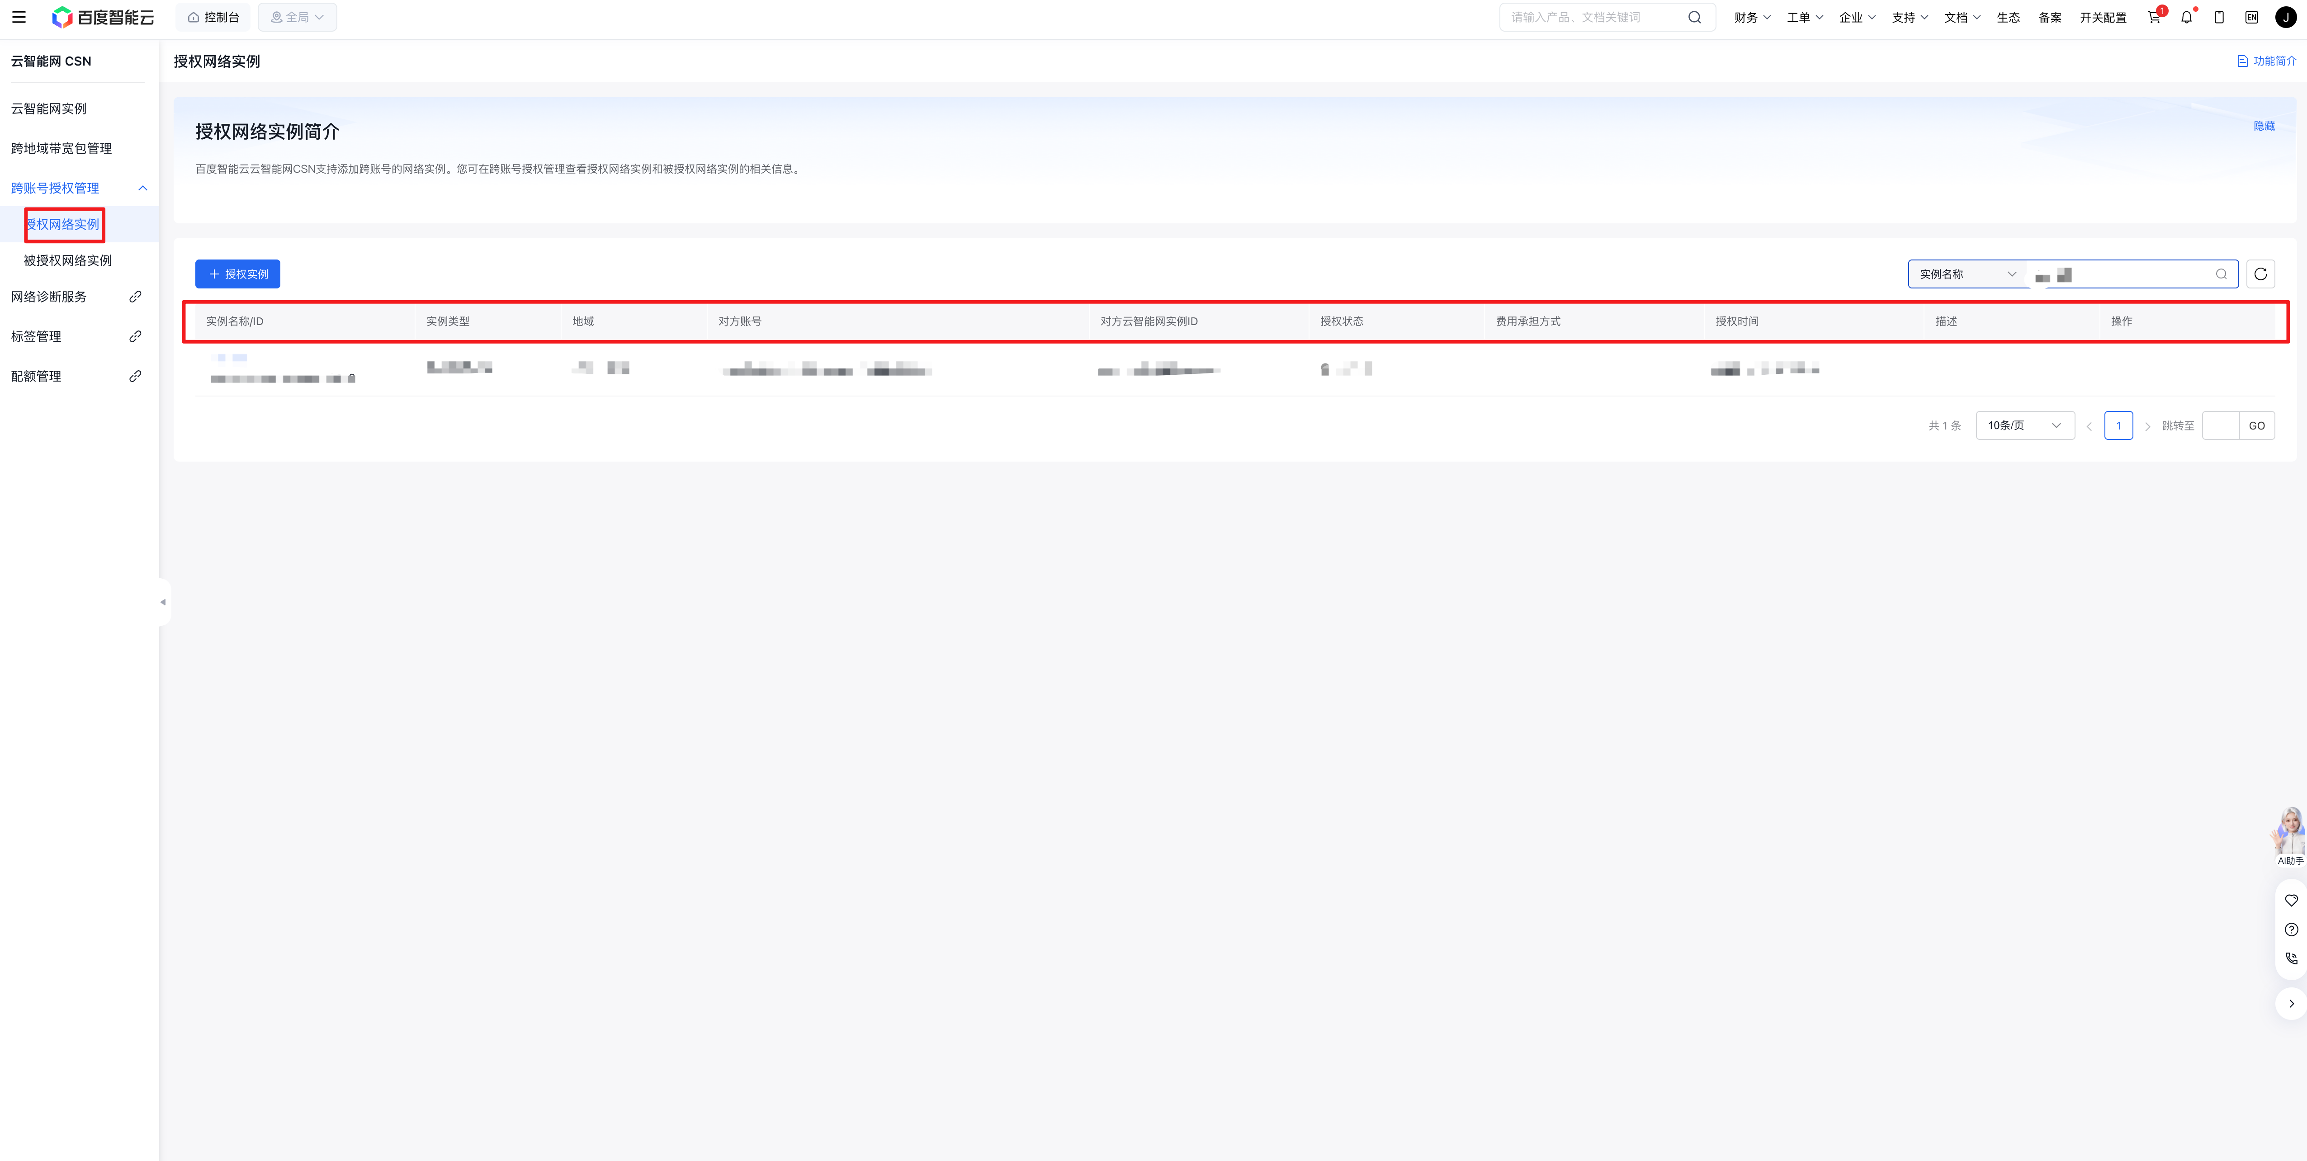2307x1161 pixels.
Task: Click the top search magnifier icon
Action: point(1694,17)
